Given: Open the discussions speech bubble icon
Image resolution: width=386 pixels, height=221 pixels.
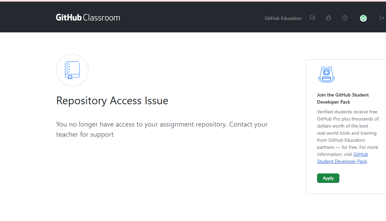Looking at the screenshot, I should pyautogui.click(x=312, y=18).
